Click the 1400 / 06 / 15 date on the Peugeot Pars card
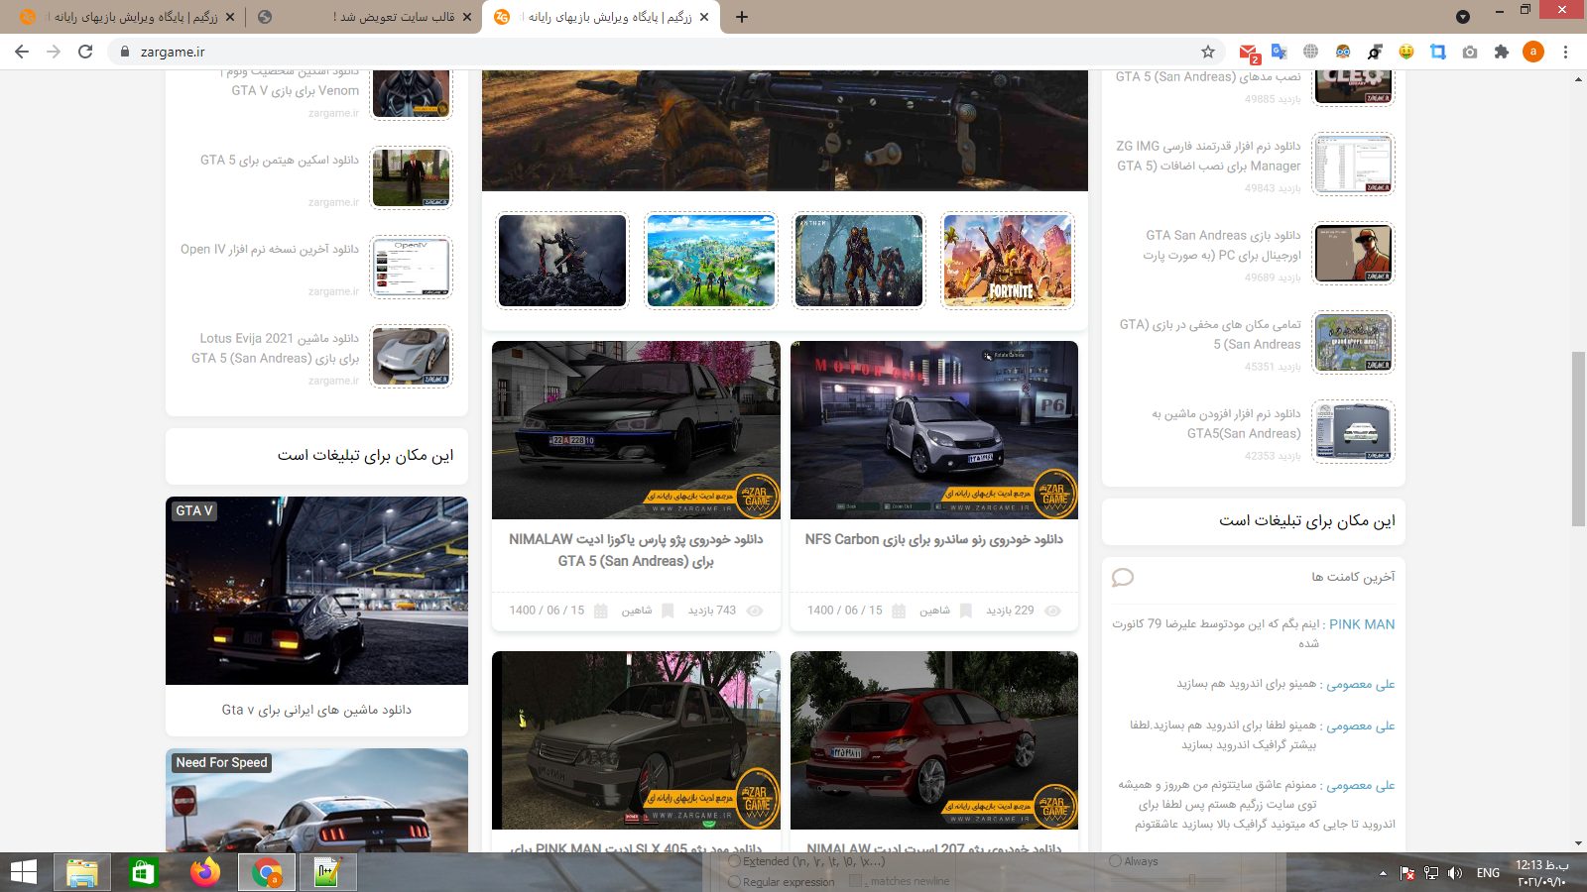The width and height of the screenshot is (1587, 892). [x=547, y=611]
